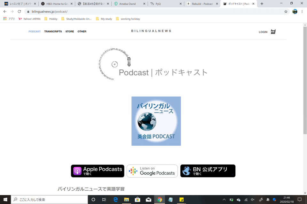The height and width of the screenshot is (204, 307).
Task: Open the Action Center notifications icon
Action: [300, 200]
